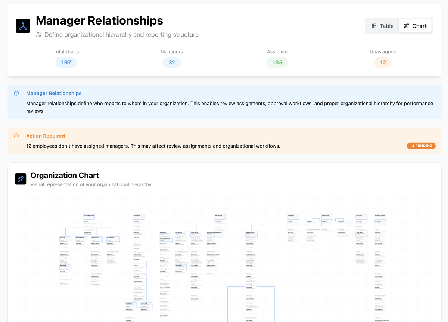Open the 12 PENDING badge
Image resolution: width=448 pixels, height=322 pixels.
tap(421, 146)
